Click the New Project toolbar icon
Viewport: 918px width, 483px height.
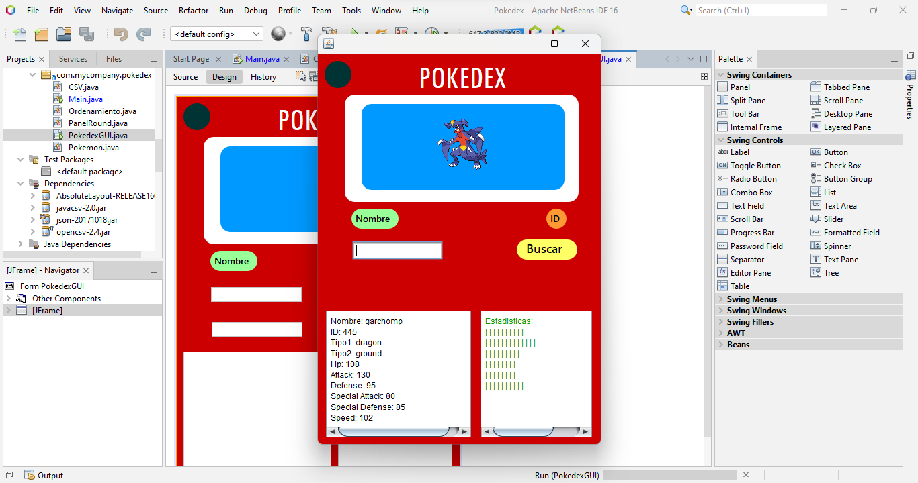pyautogui.click(x=41, y=34)
